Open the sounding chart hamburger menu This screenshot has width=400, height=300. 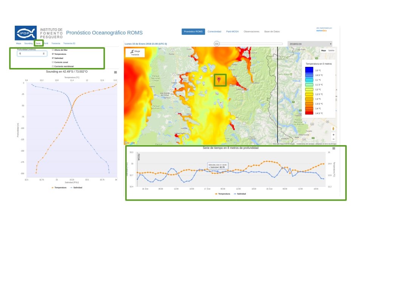115,72
